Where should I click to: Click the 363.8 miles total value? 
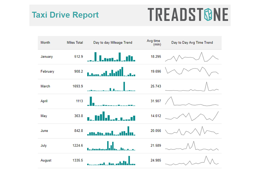[79, 116]
